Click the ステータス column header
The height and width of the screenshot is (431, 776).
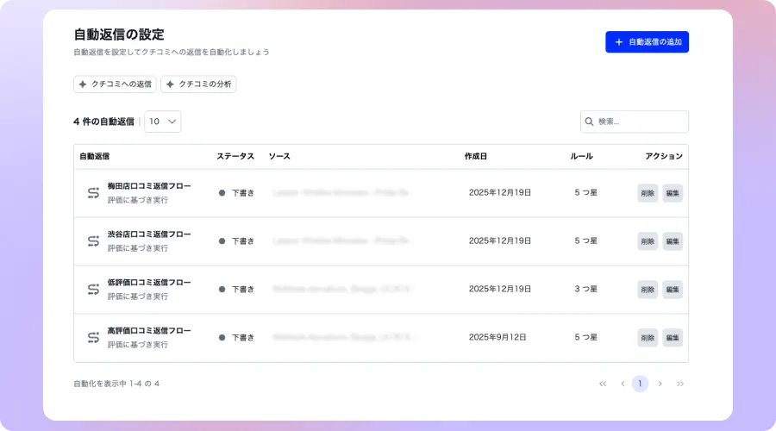click(235, 156)
